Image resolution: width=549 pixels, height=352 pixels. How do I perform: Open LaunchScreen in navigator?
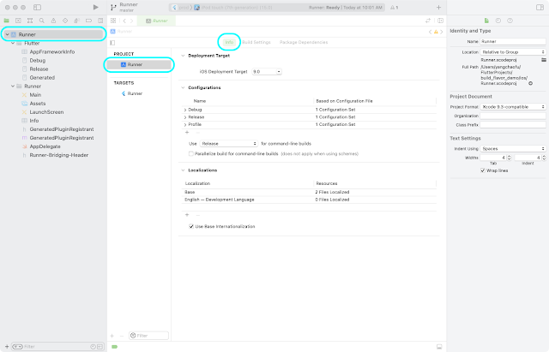coord(46,112)
